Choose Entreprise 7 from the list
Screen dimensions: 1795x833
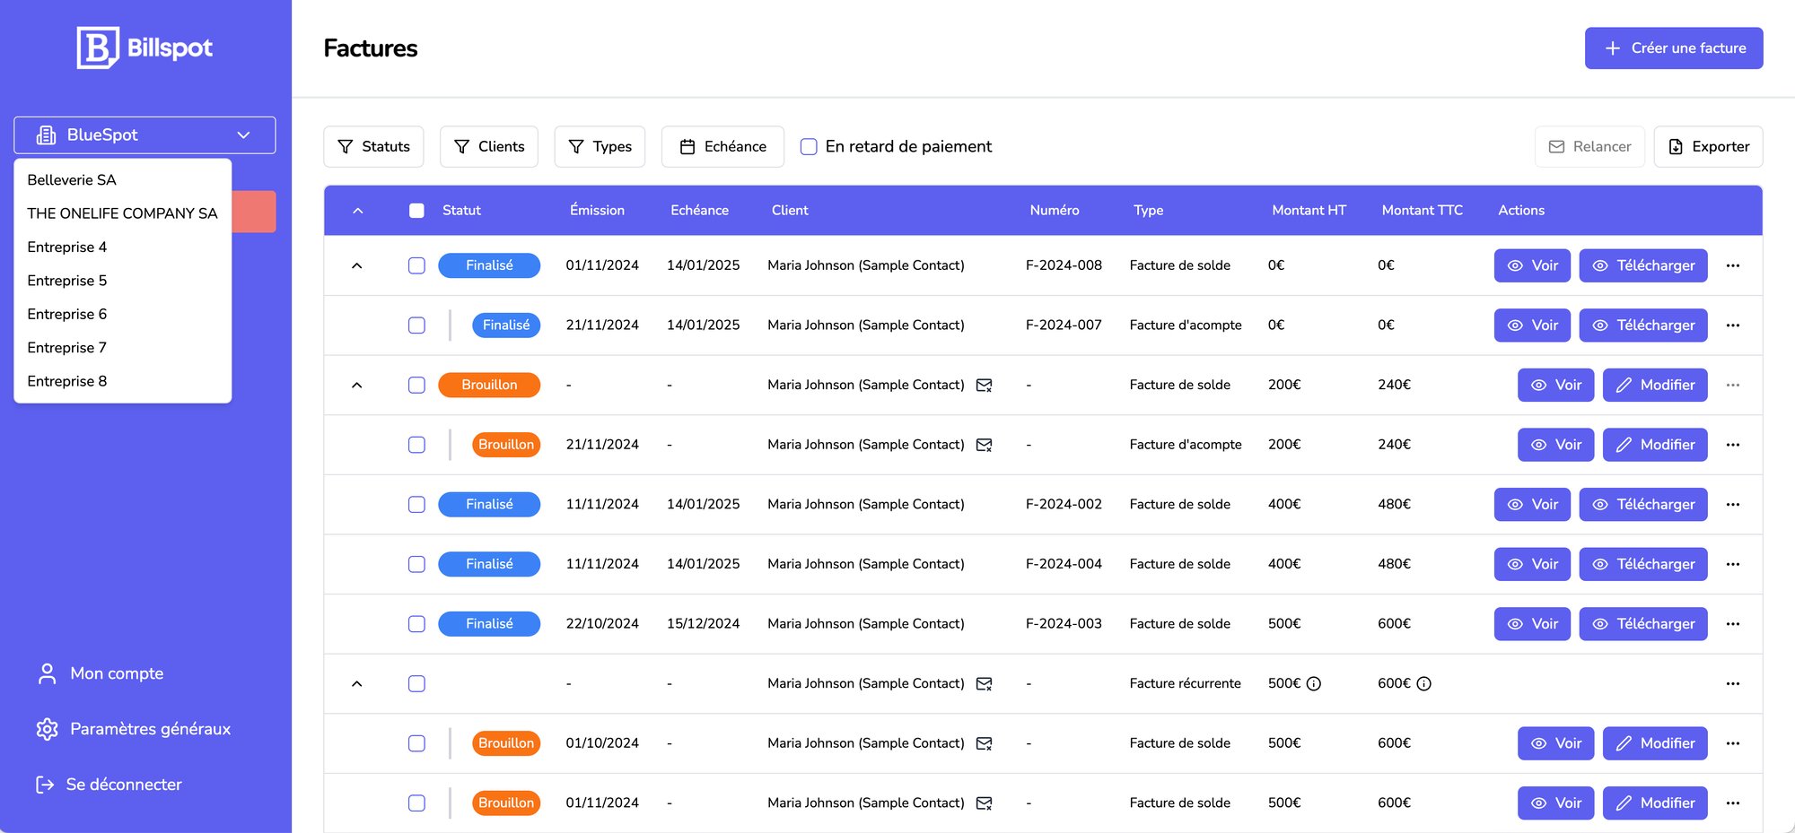tap(123, 348)
